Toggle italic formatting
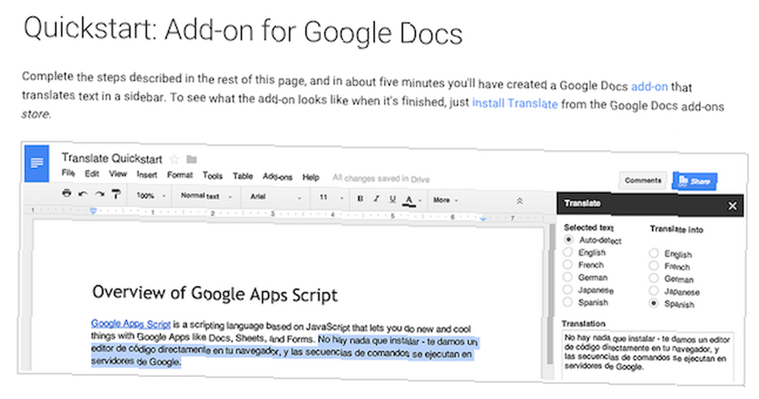Viewport: 759px width, 399px height. coord(376,199)
